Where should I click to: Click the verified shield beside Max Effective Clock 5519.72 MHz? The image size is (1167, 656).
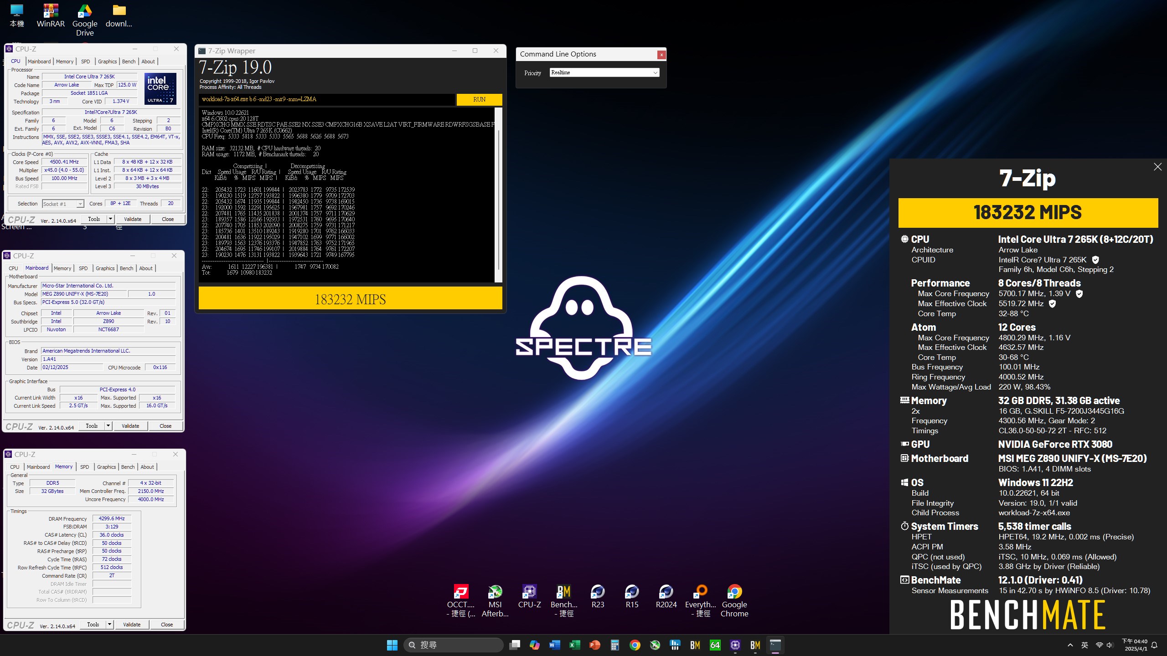click(1052, 303)
